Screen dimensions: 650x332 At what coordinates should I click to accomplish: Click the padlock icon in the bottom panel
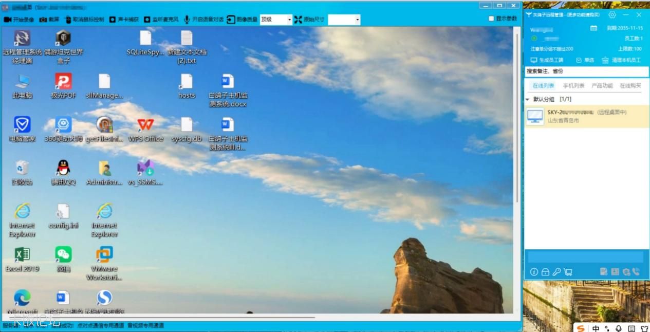[545, 272]
